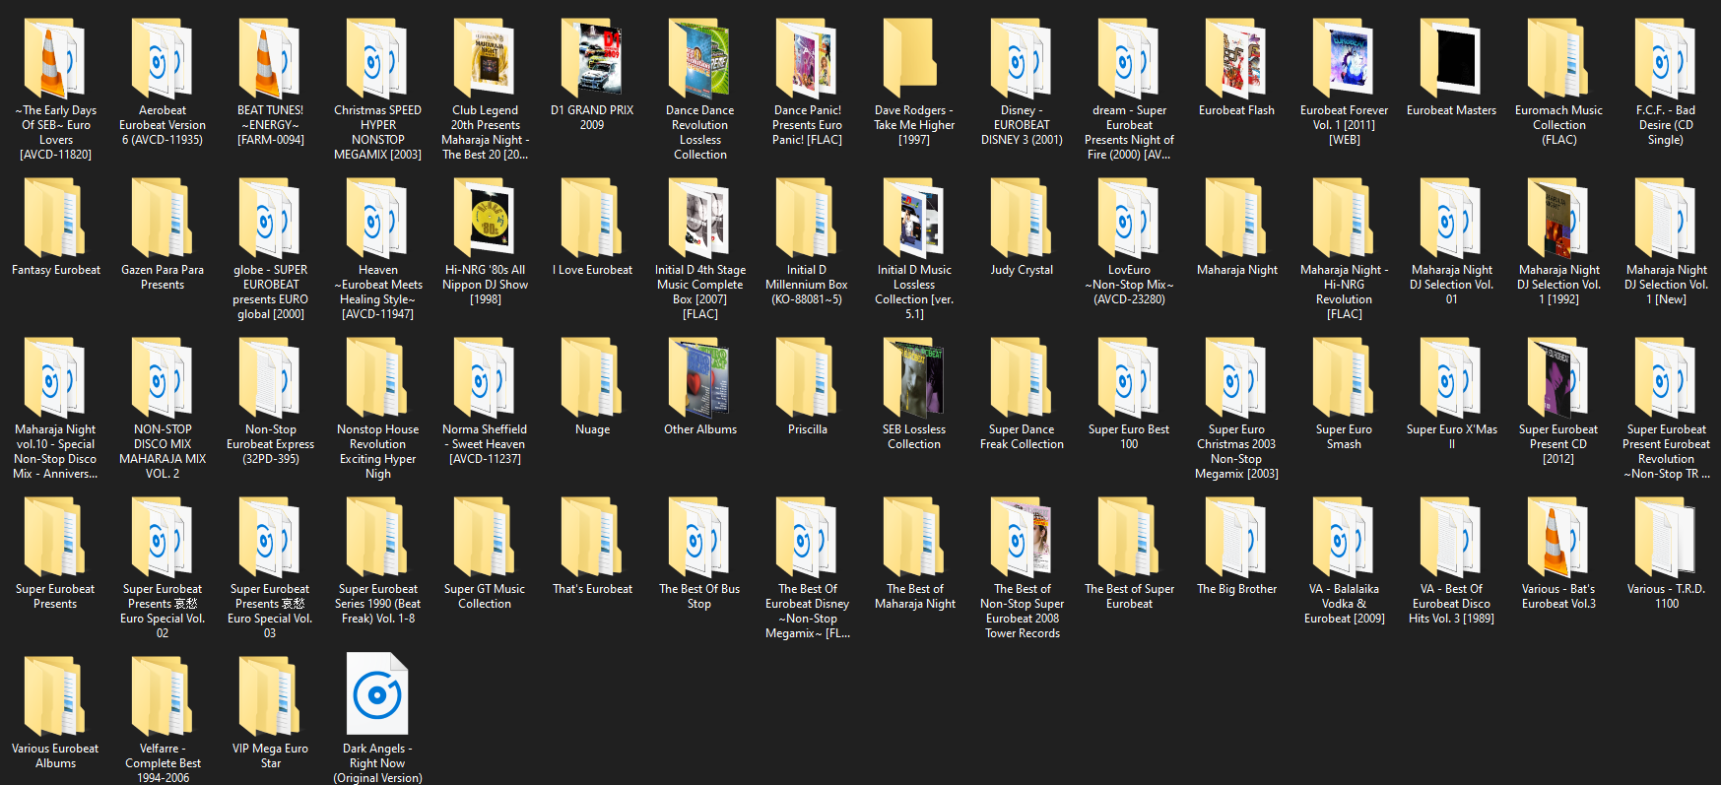Select the 'Velfarre - Complete Best 1994-2006' label
This screenshot has height=785, width=1721.
click(x=163, y=763)
